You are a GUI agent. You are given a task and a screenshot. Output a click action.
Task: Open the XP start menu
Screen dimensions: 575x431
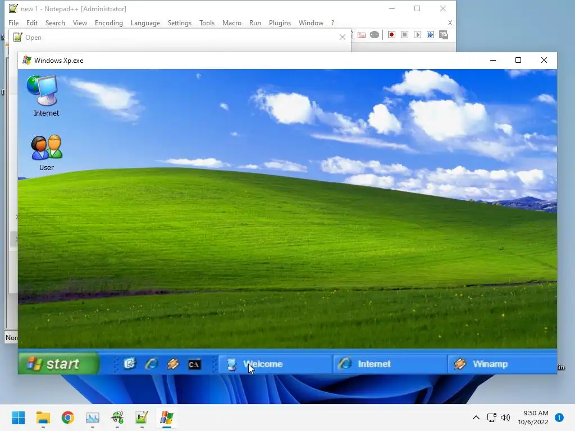(x=58, y=364)
